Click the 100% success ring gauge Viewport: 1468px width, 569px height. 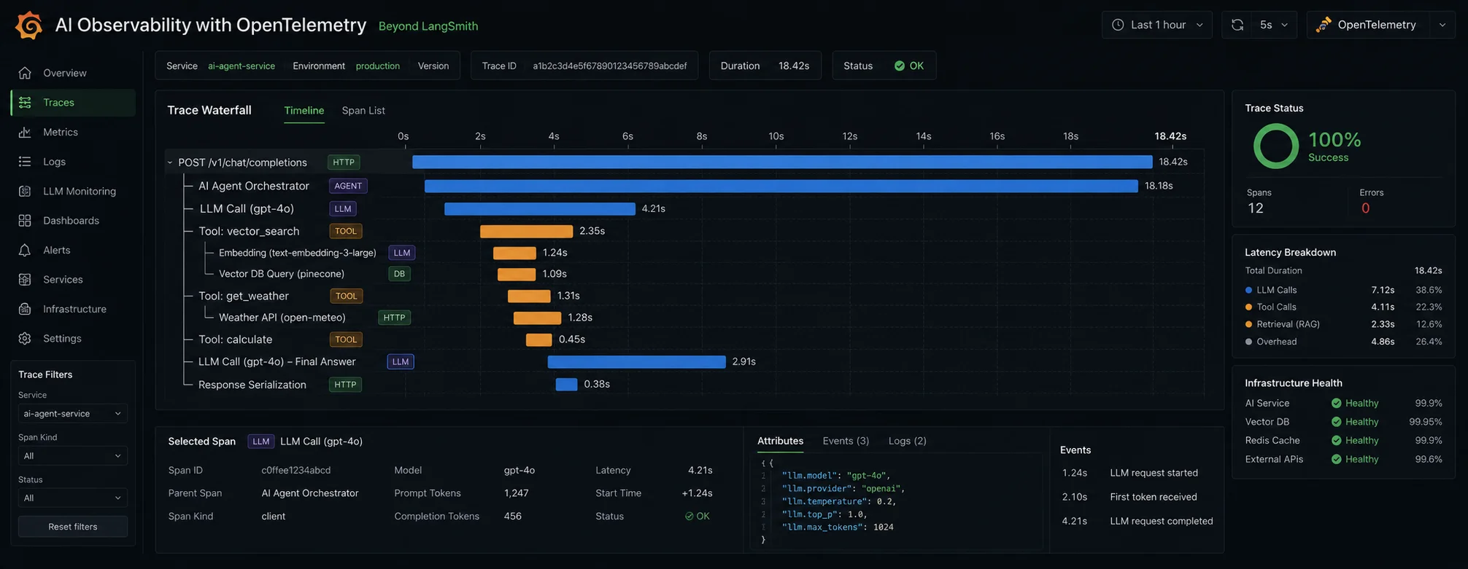(1275, 146)
